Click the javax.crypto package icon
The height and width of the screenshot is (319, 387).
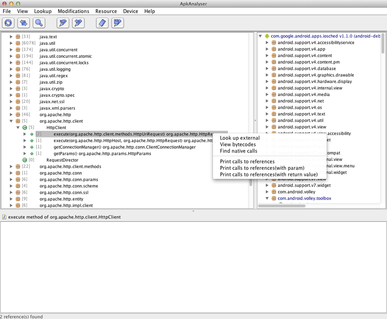point(18,89)
